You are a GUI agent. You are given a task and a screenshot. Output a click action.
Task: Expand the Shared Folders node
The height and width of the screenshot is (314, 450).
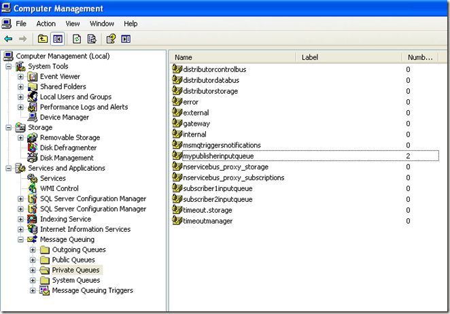[x=20, y=87]
